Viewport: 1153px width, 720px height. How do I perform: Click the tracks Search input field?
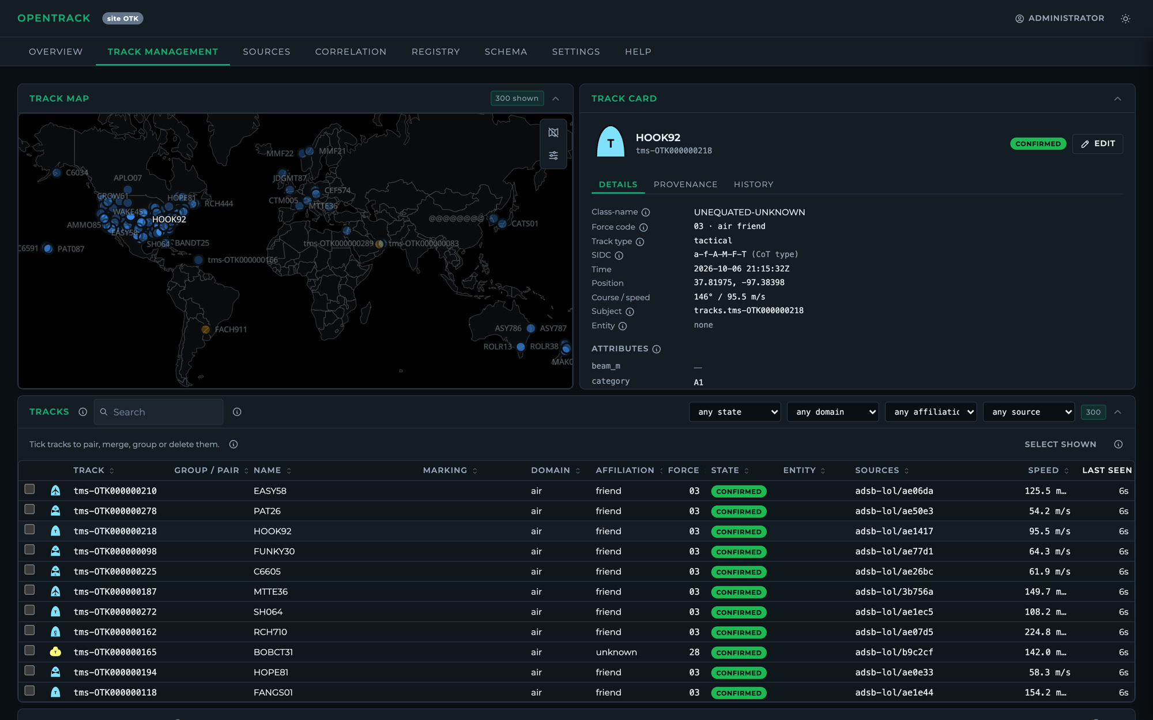point(159,412)
